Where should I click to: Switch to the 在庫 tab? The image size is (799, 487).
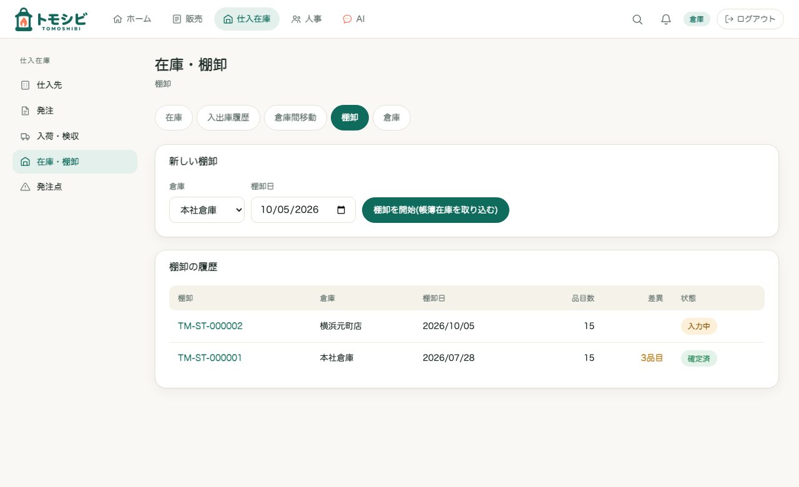pyautogui.click(x=174, y=117)
